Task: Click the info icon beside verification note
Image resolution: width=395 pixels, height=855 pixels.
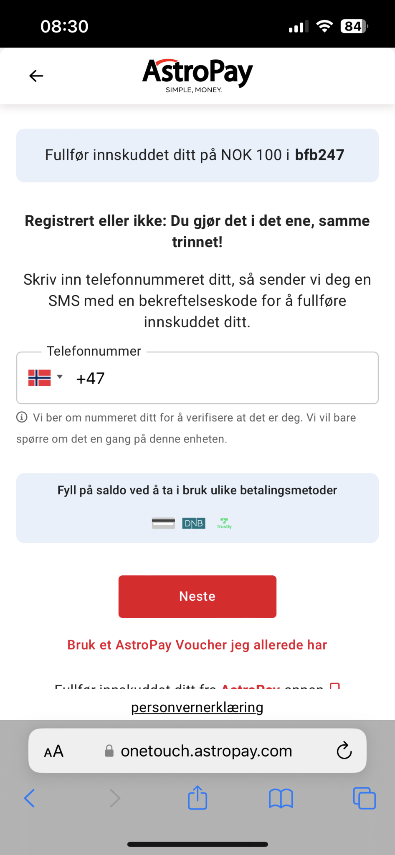Action: 22,417
